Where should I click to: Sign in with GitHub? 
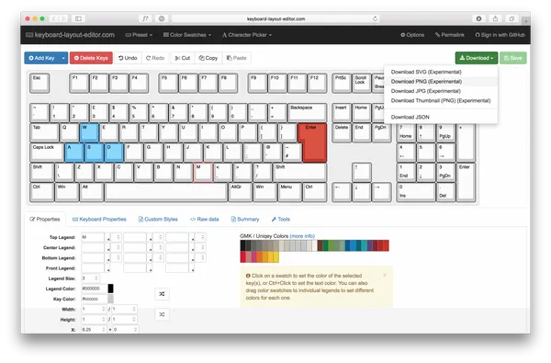pyautogui.click(x=500, y=35)
